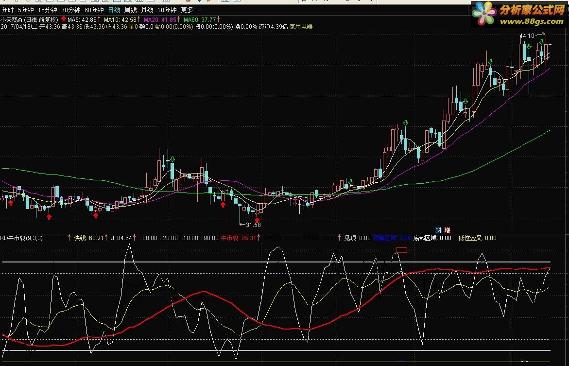The height and width of the screenshot is (366, 569).
Task: Click the red arrow icon beside 小天鹅A title
Action: pyautogui.click(x=64, y=19)
